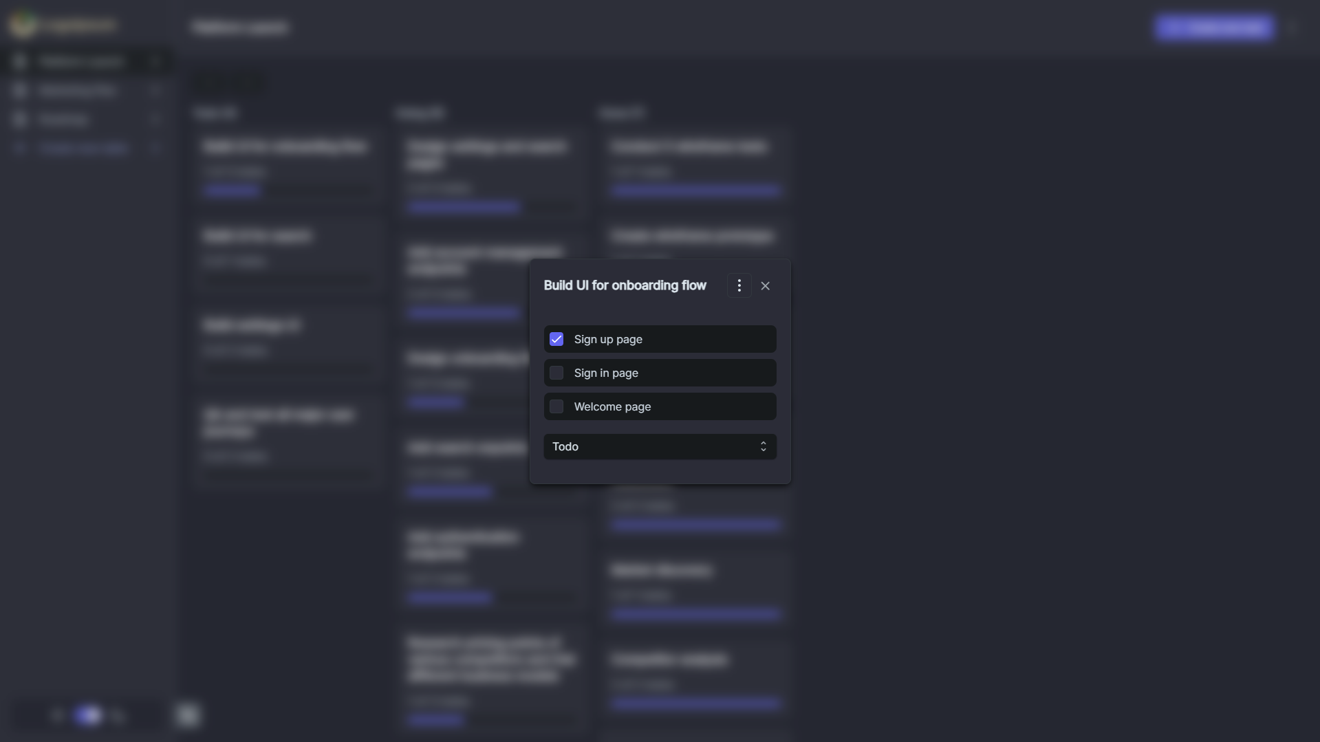Click the Sign in page label

606,373
